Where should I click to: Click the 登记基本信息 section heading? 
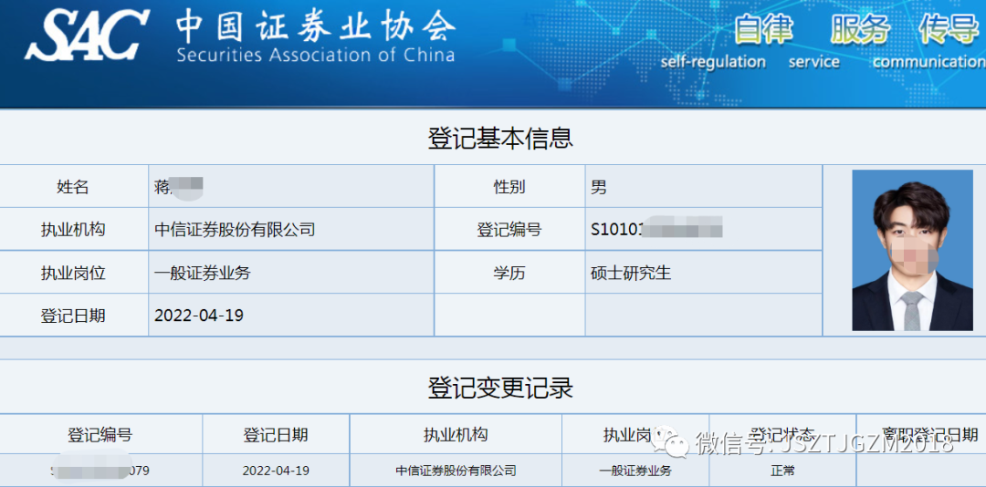500,139
